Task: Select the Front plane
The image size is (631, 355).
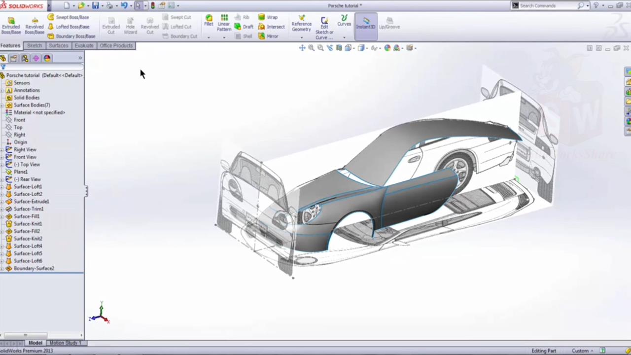Action: click(19, 120)
